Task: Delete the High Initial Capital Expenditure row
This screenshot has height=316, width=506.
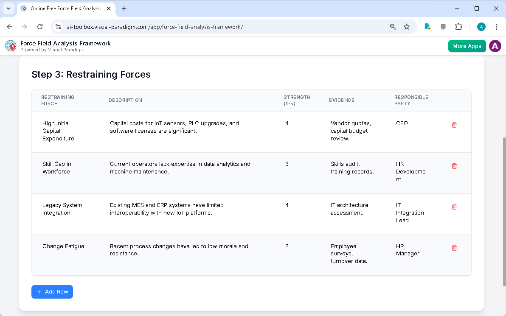Action: [454, 125]
